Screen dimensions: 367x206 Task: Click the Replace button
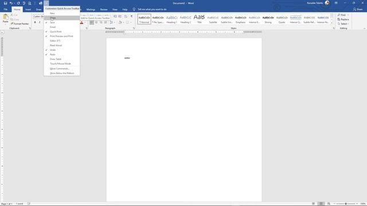coord(343,19)
